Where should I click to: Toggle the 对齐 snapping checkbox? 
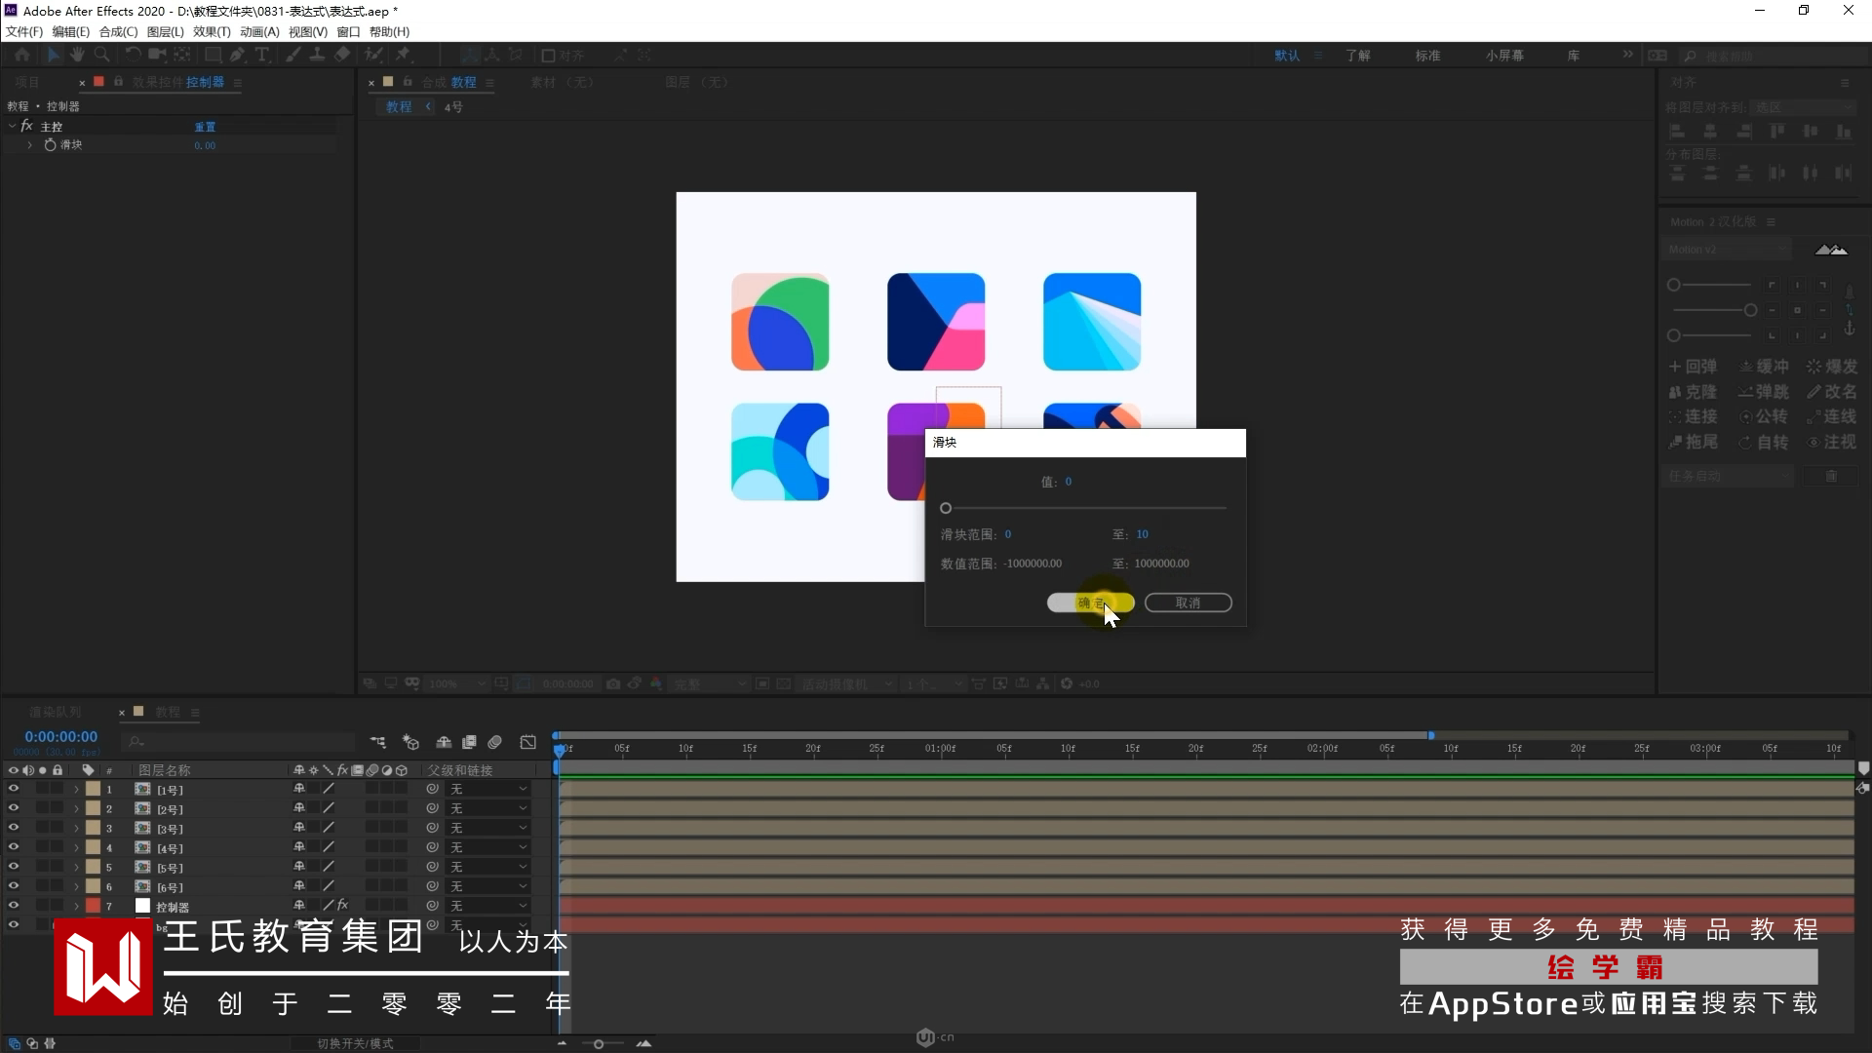548,56
